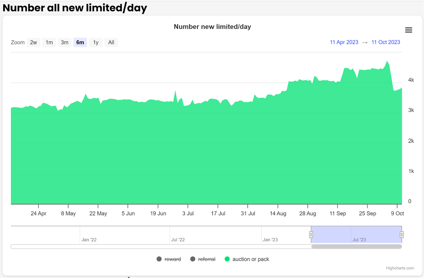Click the '19 Jun' x-axis label

(x=158, y=213)
